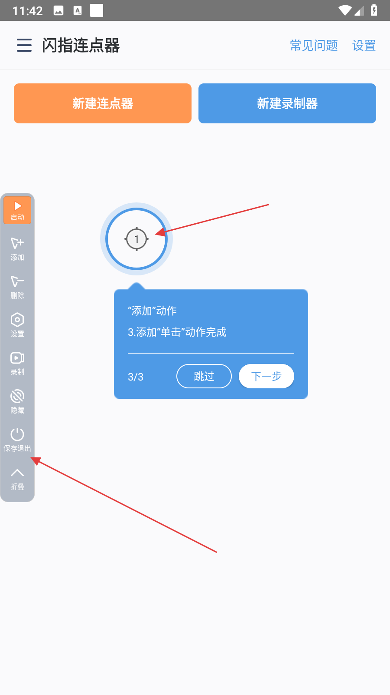The image size is (390, 695).
Task: Tap the image notification icon in status bar
Action: coord(58,10)
